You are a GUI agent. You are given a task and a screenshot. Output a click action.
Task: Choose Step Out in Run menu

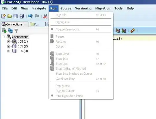81,64
